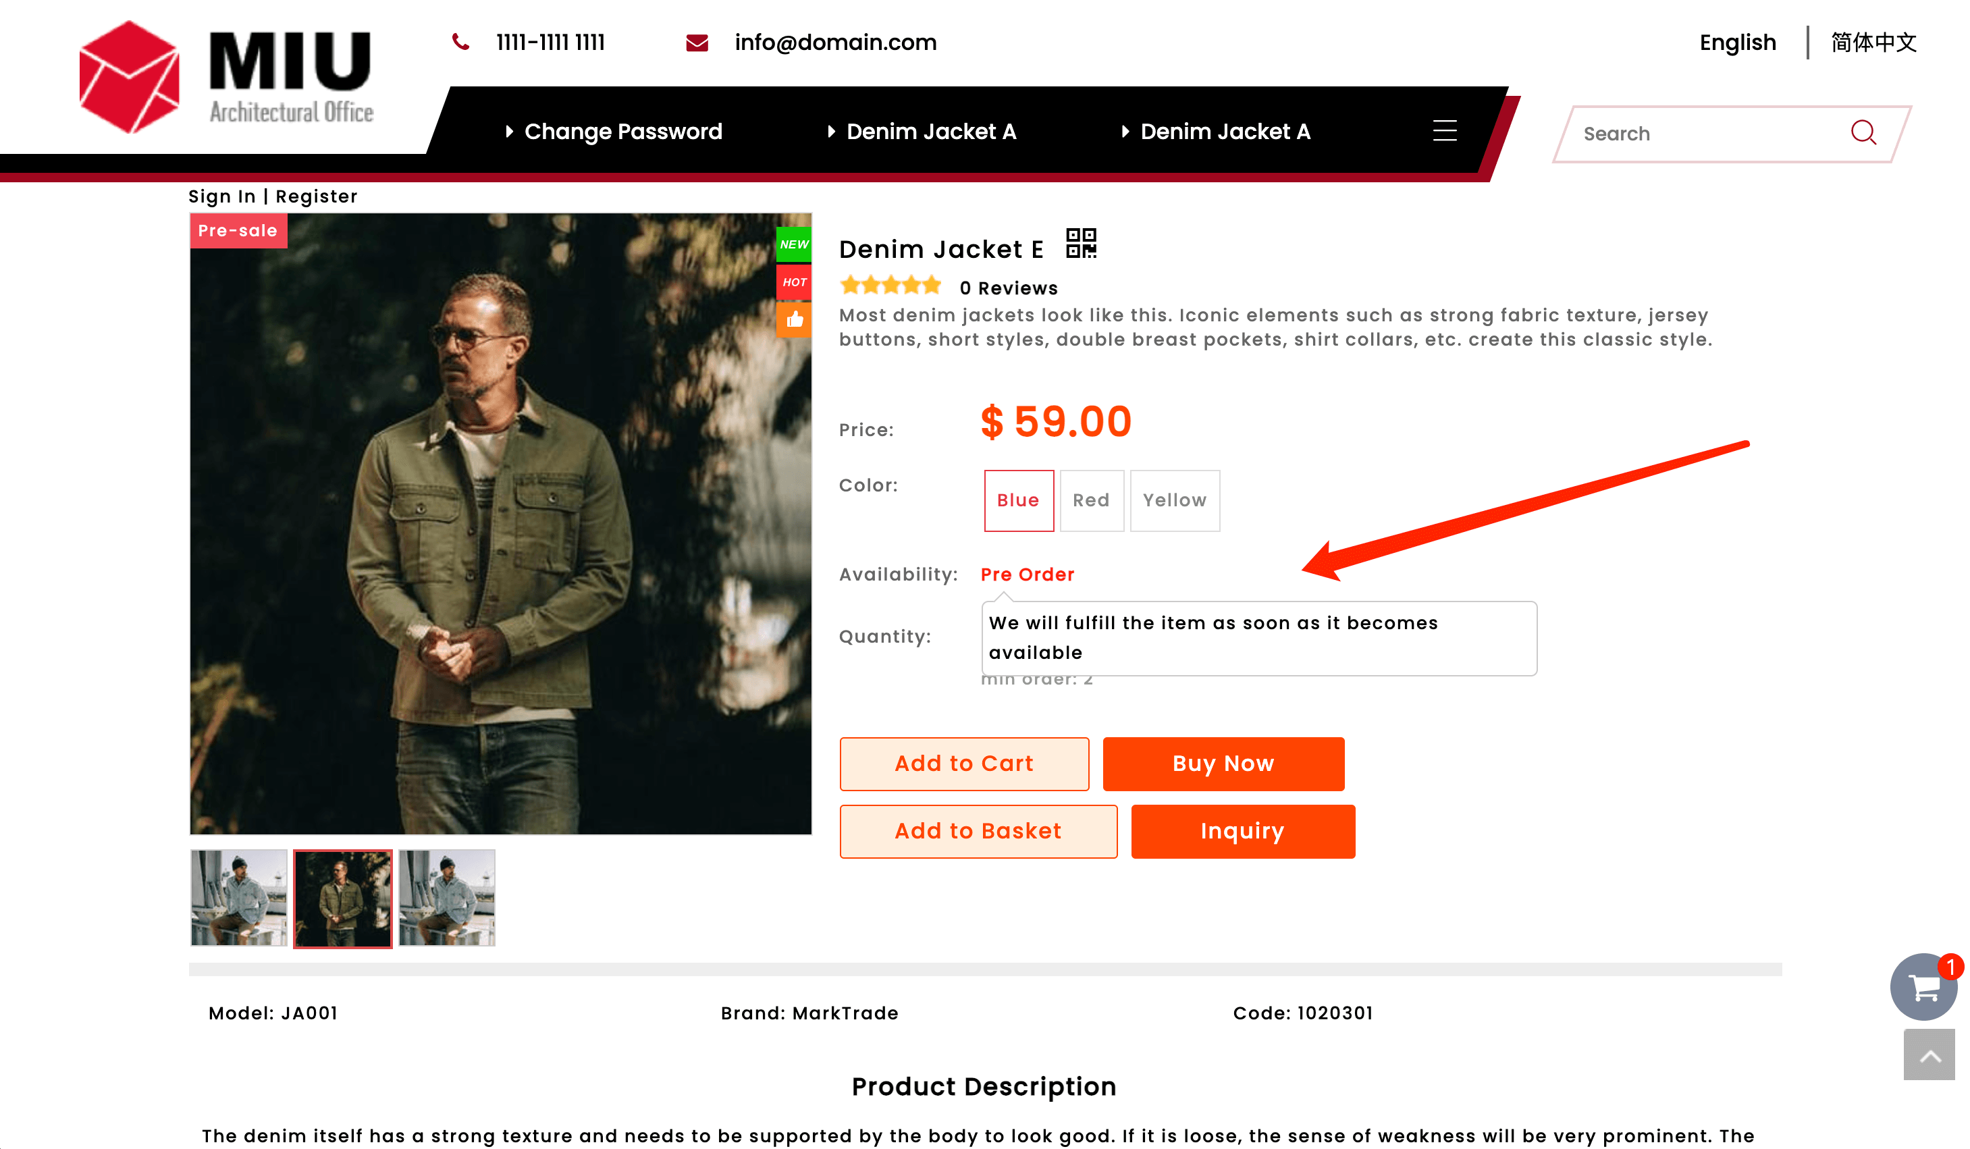Click the search magnifier icon

click(x=1863, y=133)
